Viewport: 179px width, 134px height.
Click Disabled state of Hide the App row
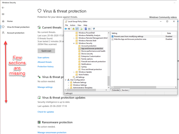[169, 39]
